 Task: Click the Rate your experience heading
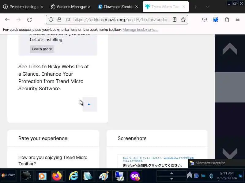43,138
